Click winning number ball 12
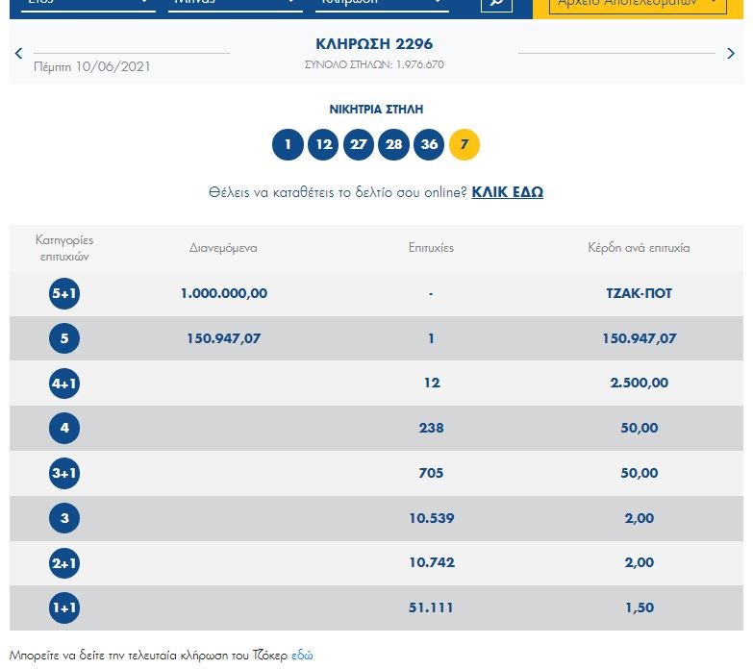This screenshot has width=753, height=669. coord(323,145)
